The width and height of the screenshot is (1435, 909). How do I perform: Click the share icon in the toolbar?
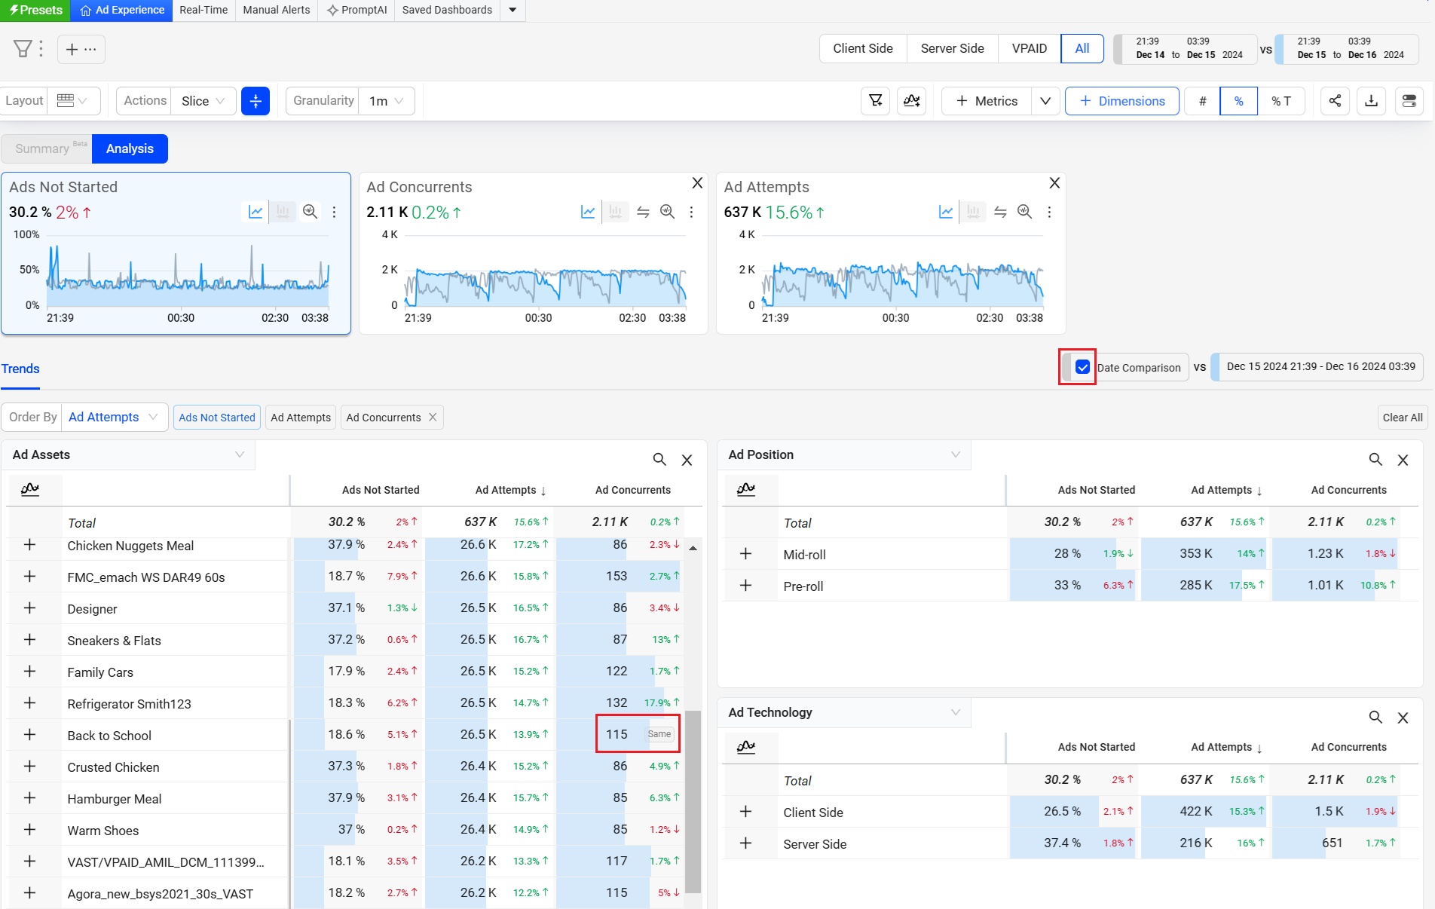coord(1335,101)
